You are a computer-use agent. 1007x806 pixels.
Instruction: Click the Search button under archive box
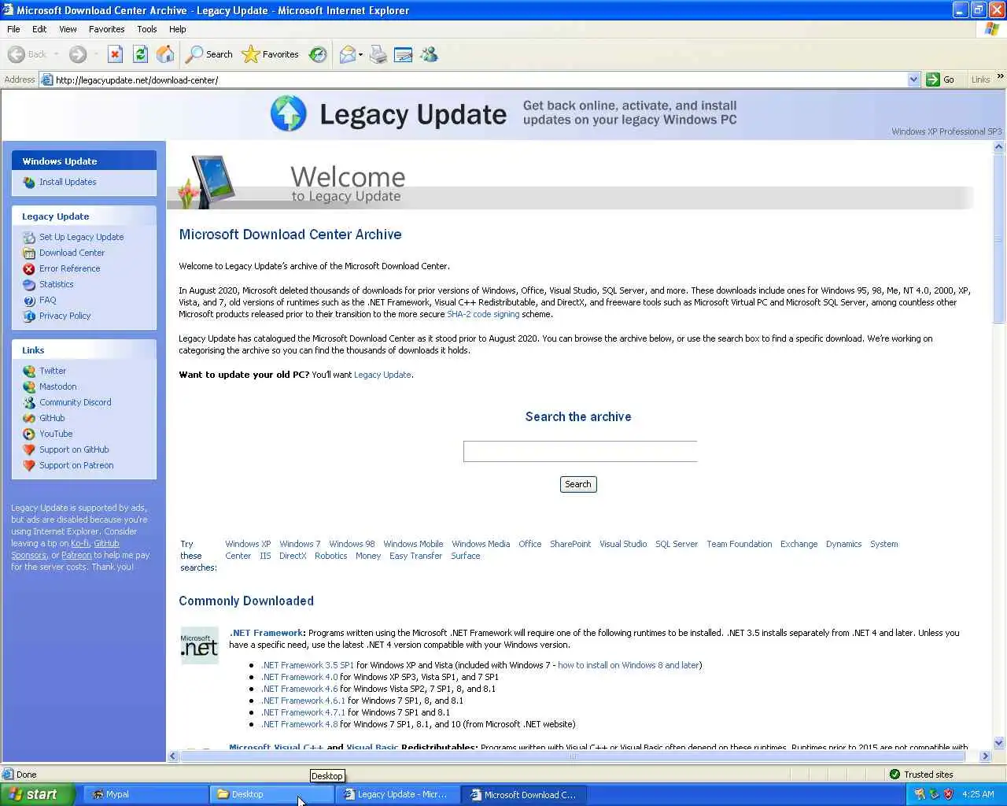coord(578,484)
